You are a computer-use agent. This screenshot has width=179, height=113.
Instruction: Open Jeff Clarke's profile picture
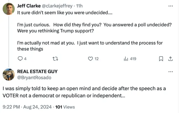pos(8,9)
